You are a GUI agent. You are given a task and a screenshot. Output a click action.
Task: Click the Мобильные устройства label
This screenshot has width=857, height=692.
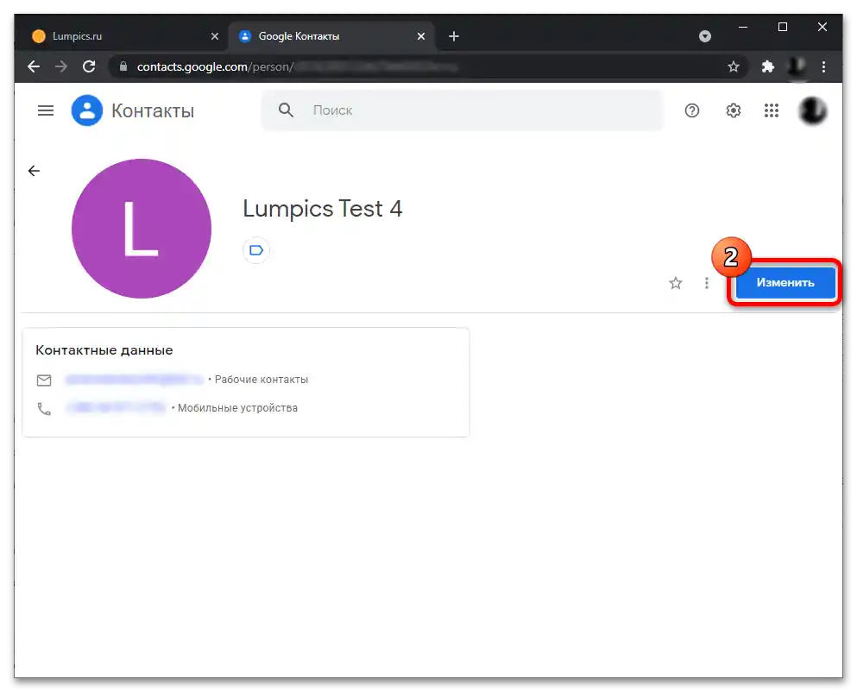tap(237, 408)
